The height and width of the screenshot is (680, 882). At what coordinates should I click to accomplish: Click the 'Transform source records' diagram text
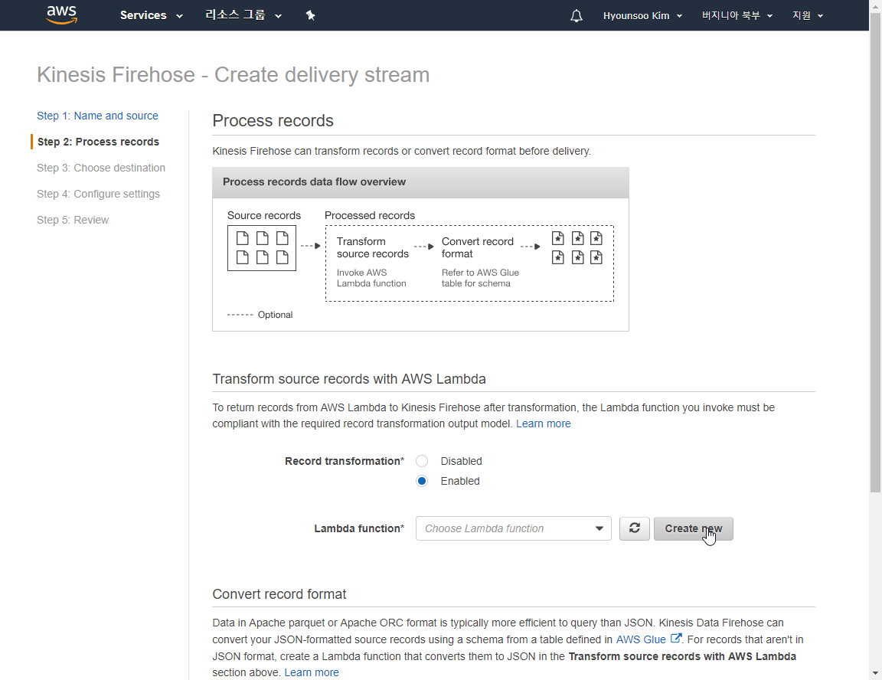point(373,247)
